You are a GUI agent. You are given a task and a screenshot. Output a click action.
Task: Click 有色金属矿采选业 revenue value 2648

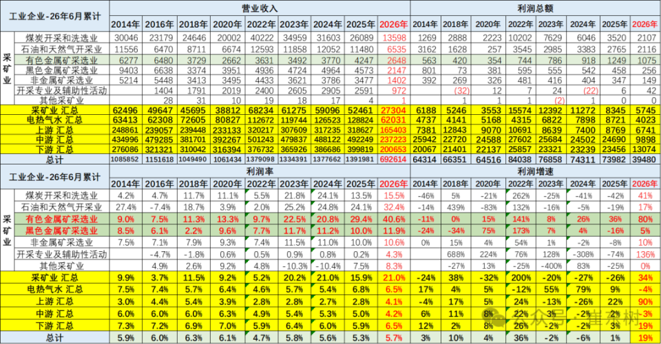(397, 61)
